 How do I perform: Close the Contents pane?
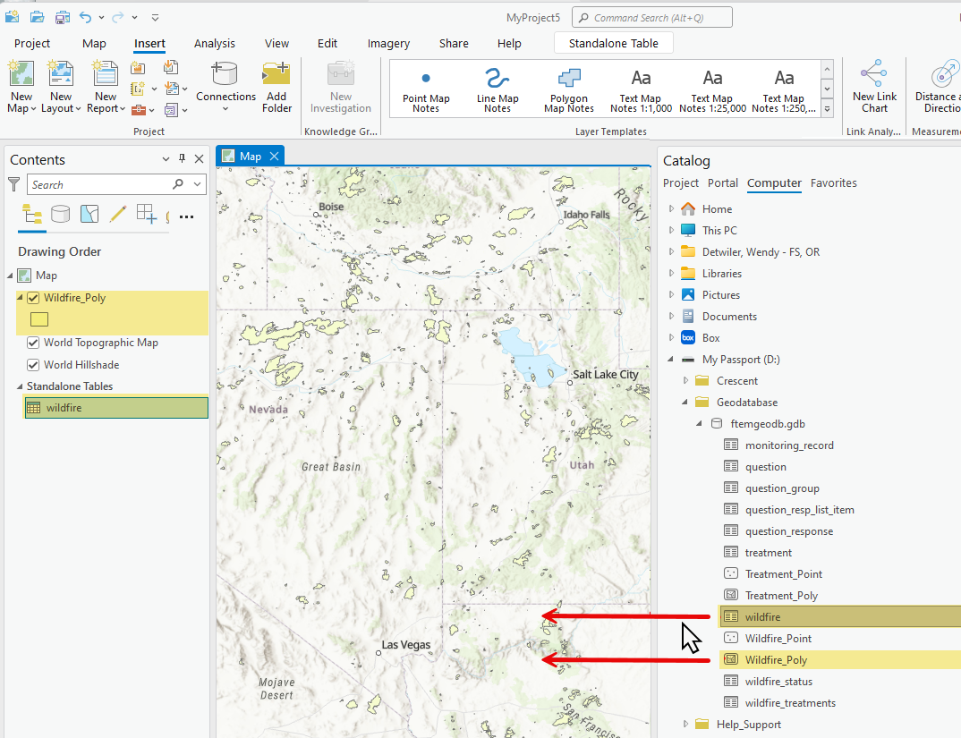[200, 158]
